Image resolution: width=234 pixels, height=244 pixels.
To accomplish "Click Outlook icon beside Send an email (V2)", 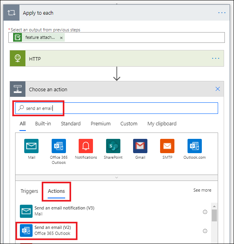I will (26, 231).
